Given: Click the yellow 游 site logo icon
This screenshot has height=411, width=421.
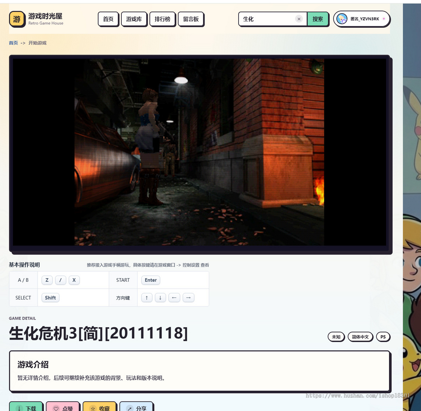Looking at the screenshot, I should [x=17, y=19].
